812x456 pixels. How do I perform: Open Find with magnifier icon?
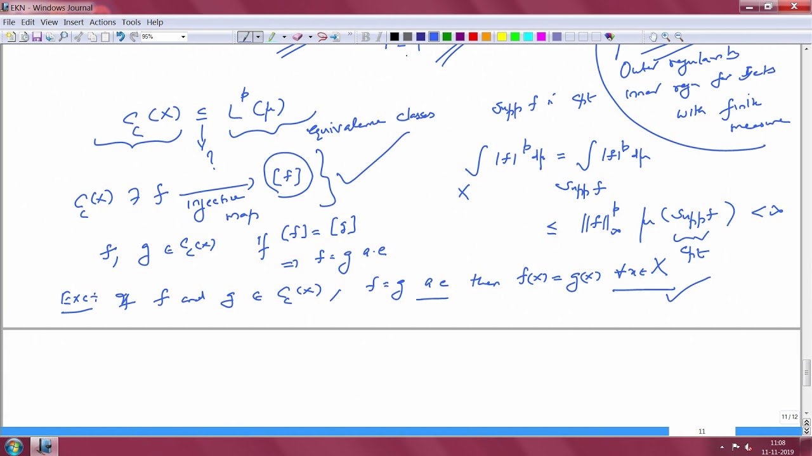coord(63,37)
